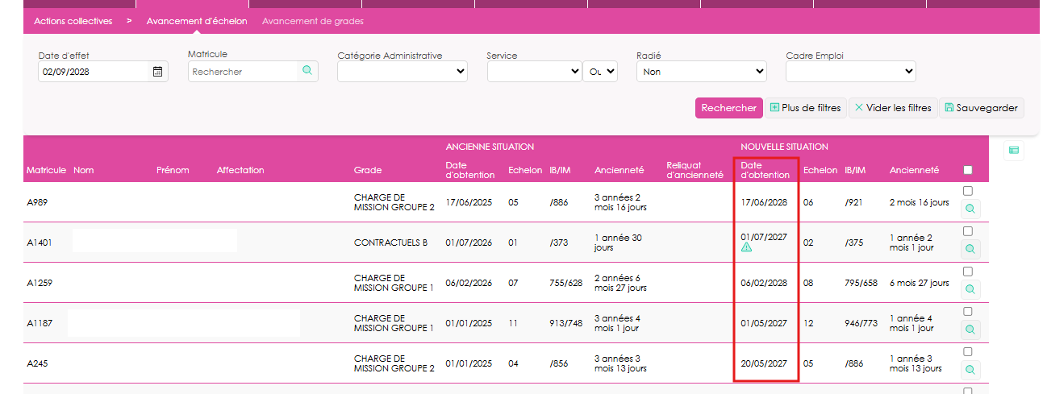1047x394 pixels.
Task: Click the Sauvegarder button
Action: tap(982, 108)
